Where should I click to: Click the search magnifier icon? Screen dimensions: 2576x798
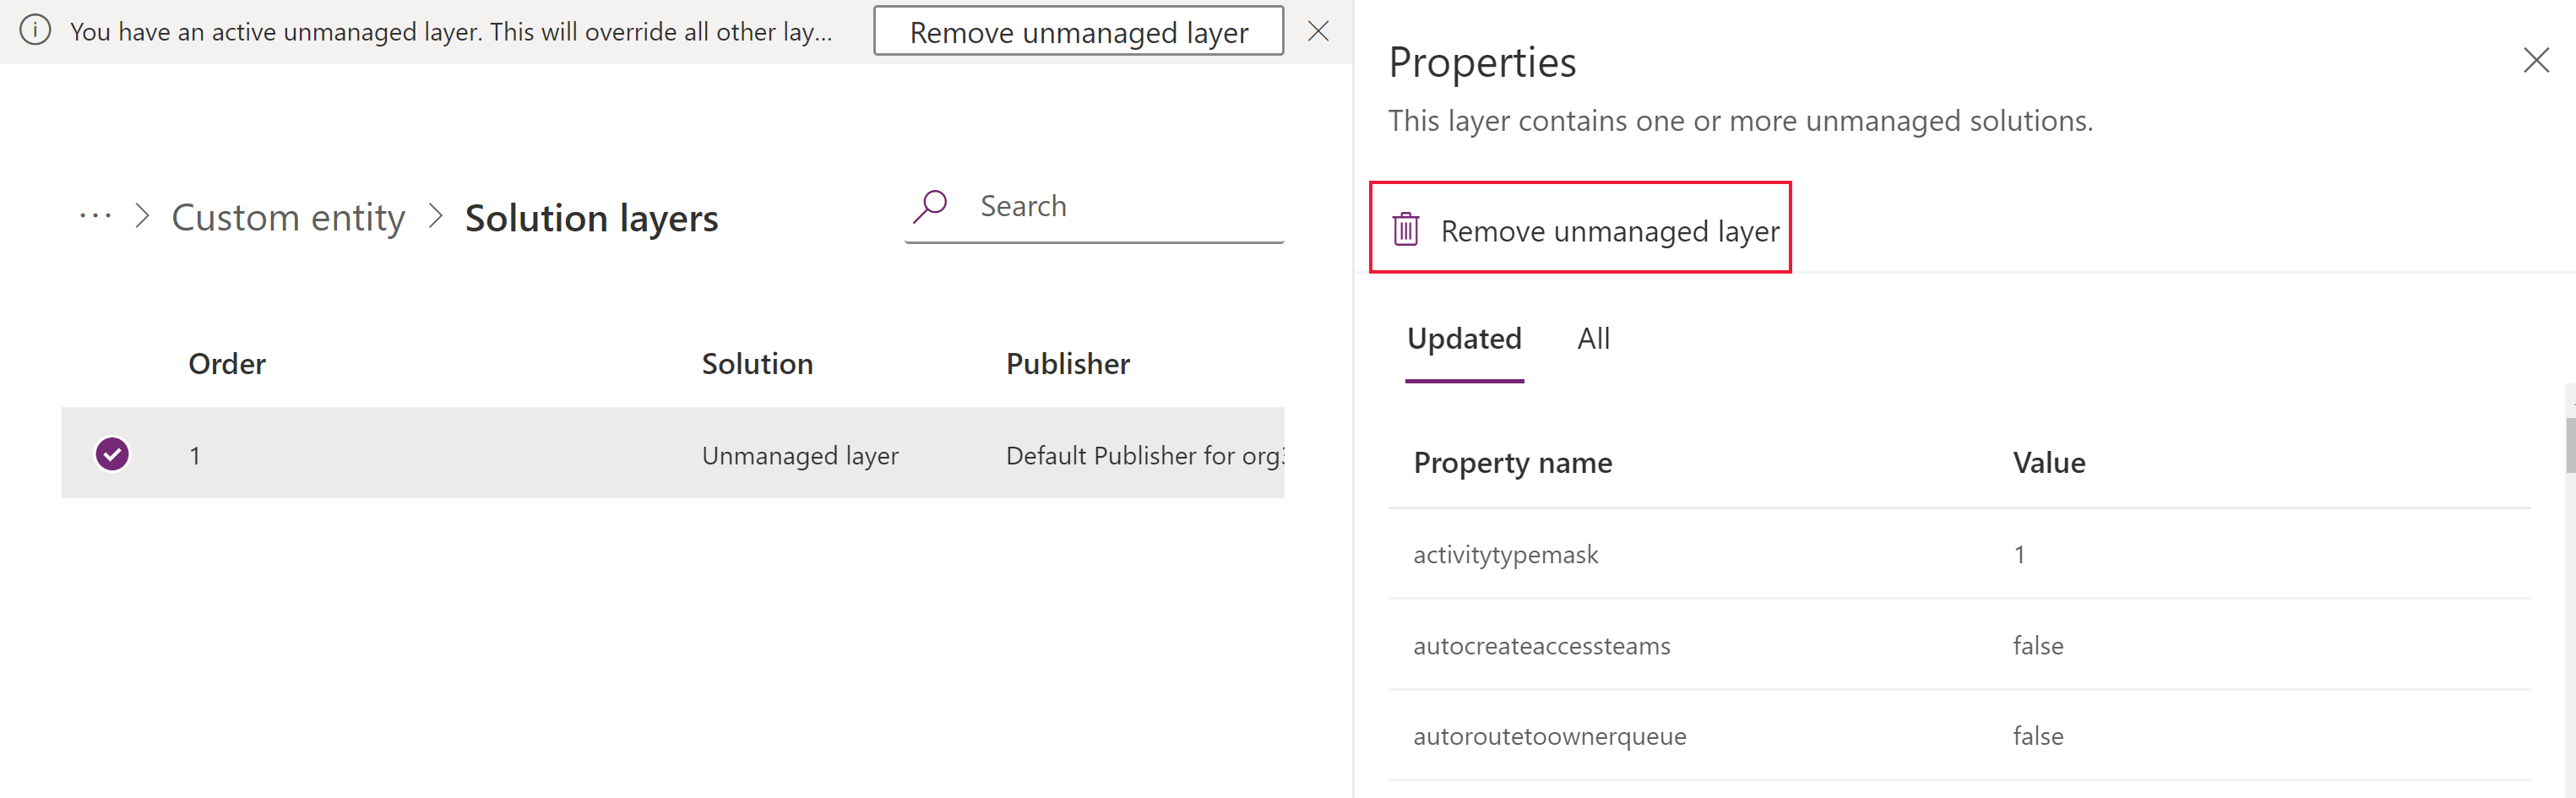[930, 205]
